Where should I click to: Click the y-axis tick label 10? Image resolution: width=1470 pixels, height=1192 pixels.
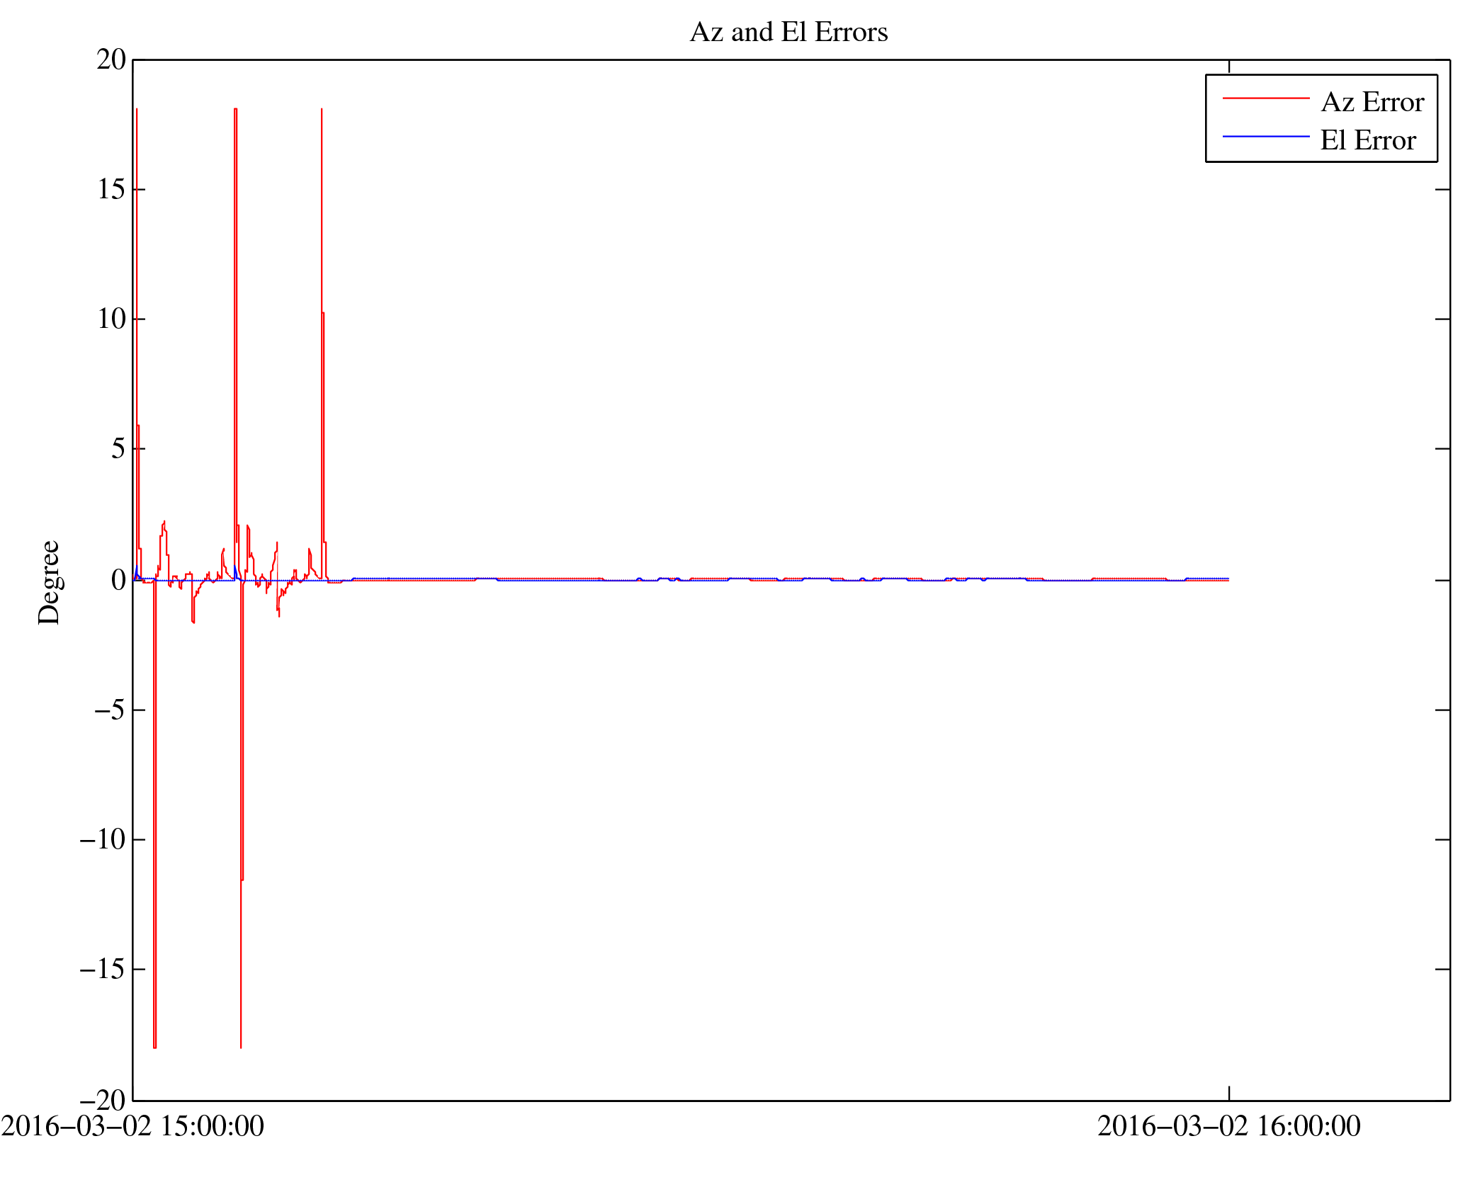click(111, 319)
